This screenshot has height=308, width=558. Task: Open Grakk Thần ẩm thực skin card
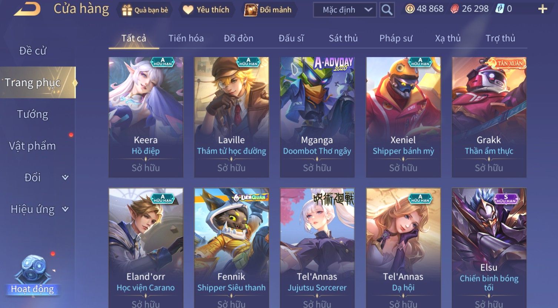click(489, 117)
